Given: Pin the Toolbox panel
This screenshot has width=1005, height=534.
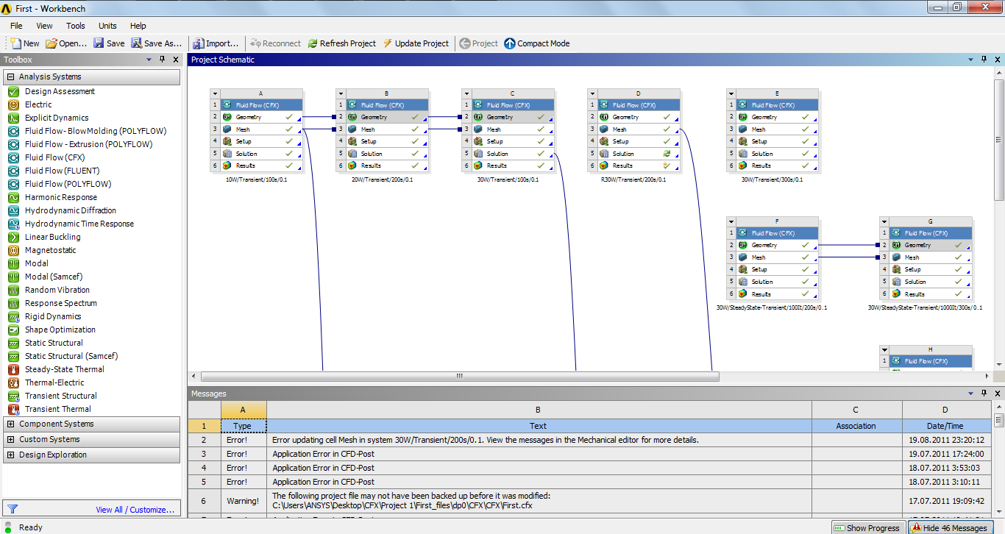Looking at the screenshot, I should pyautogui.click(x=163, y=60).
